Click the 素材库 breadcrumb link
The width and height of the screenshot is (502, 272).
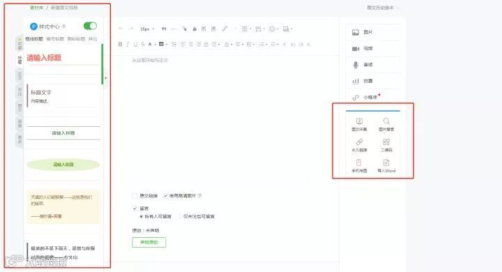pyautogui.click(x=36, y=8)
